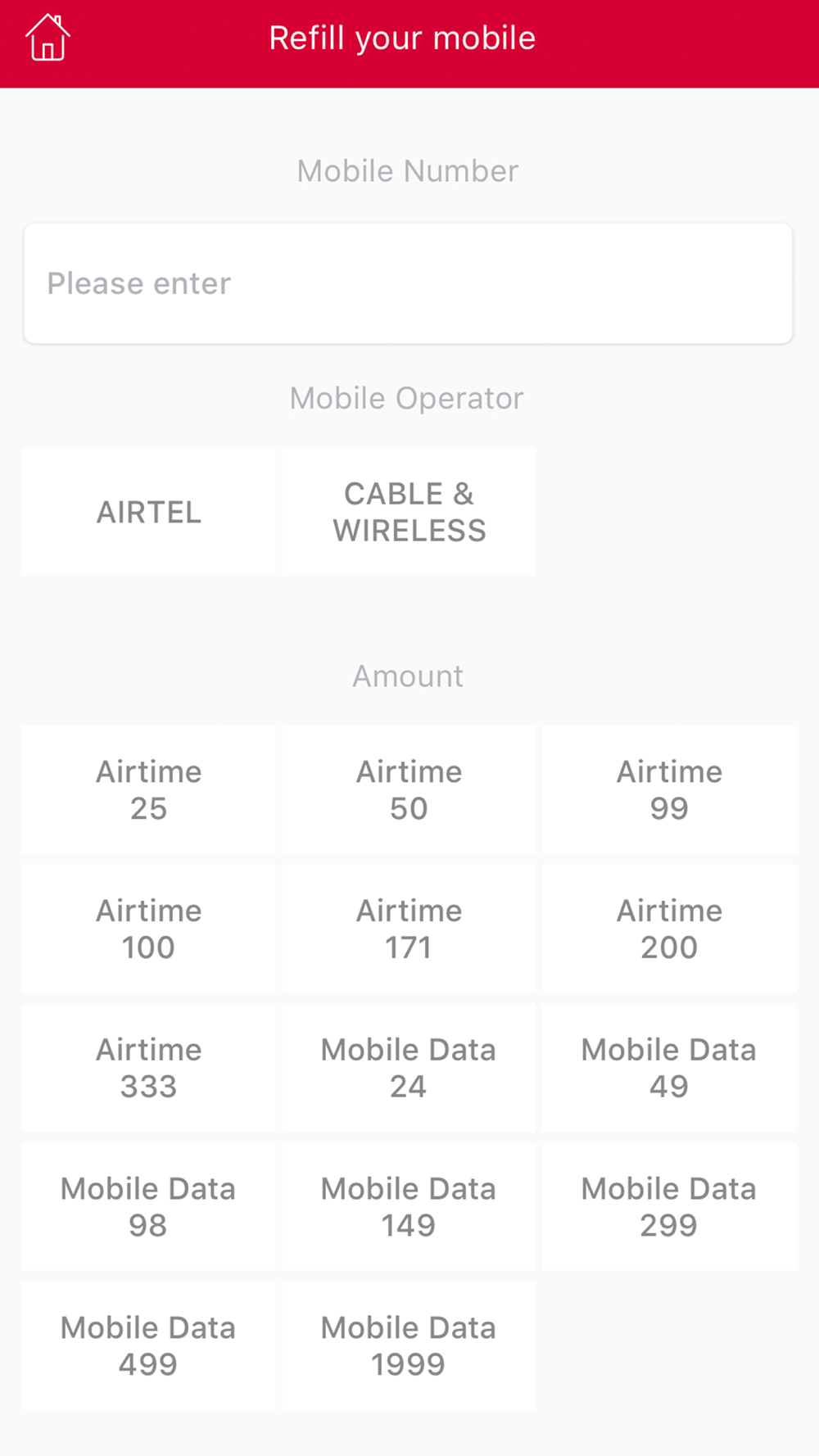Select the Mobile Data 299 package

pyautogui.click(x=669, y=1206)
